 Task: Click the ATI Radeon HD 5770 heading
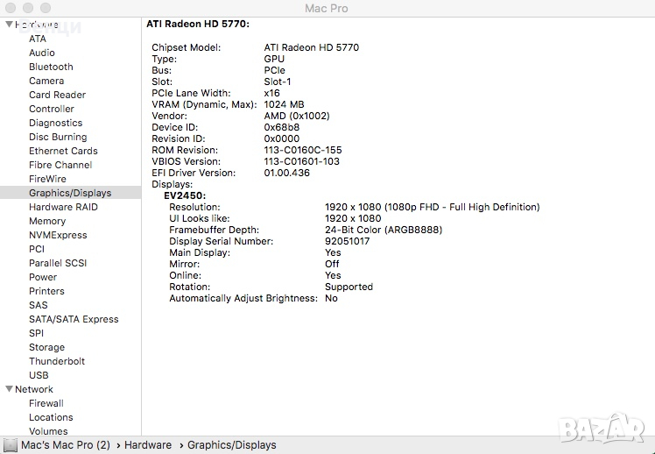[x=197, y=25]
